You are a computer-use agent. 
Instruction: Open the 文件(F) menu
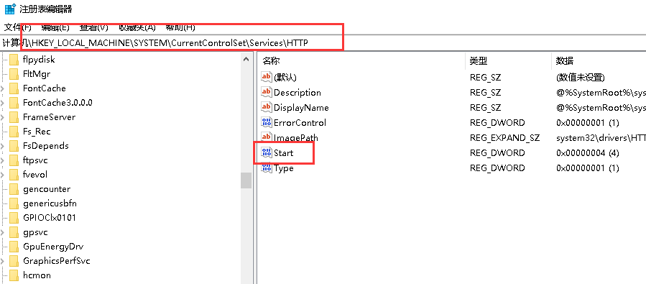pos(18,27)
